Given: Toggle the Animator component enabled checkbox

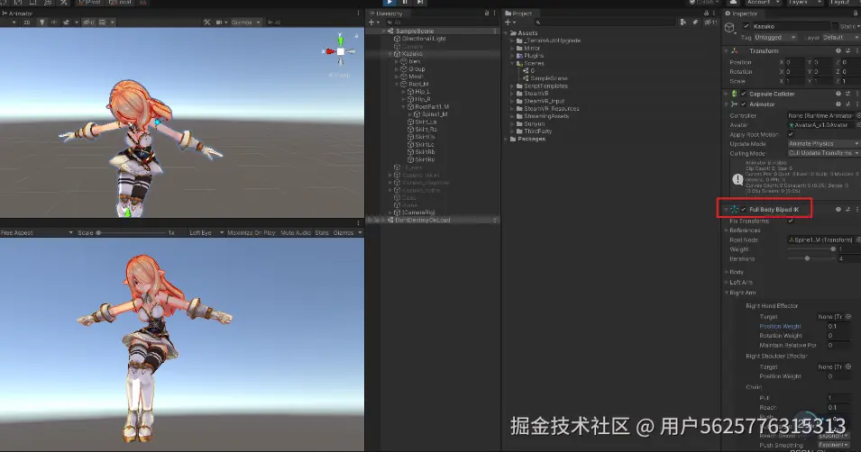Looking at the screenshot, I should tap(744, 104).
